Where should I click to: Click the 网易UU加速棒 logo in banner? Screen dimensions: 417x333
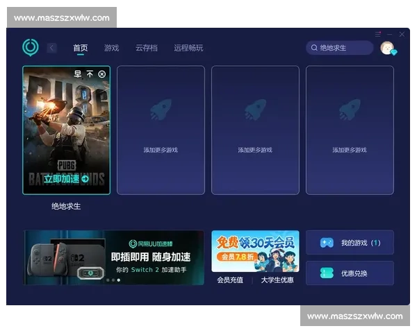click(x=151, y=244)
